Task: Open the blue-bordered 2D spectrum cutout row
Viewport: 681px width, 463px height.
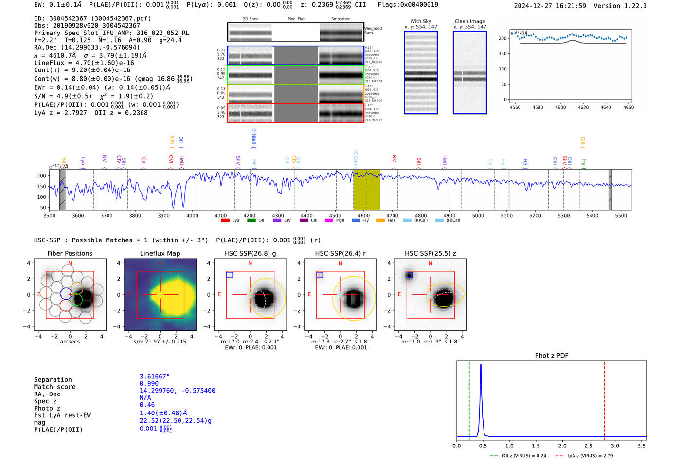Action: [296, 55]
